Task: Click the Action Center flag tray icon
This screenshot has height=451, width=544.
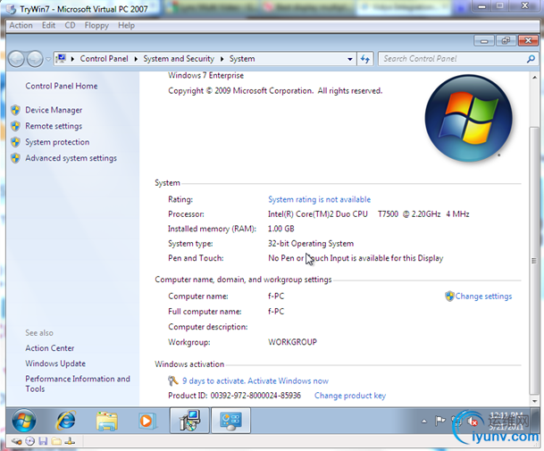Action: coord(439,422)
